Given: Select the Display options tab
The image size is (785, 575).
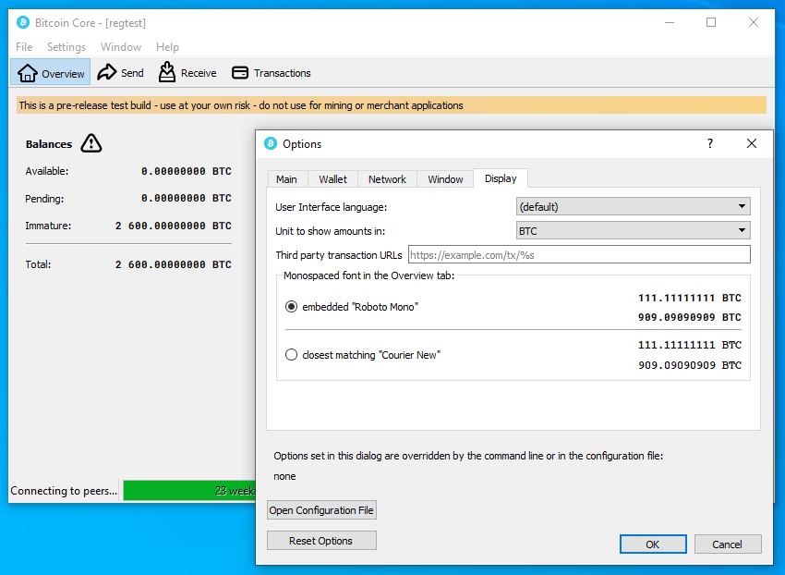Looking at the screenshot, I should 501,178.
